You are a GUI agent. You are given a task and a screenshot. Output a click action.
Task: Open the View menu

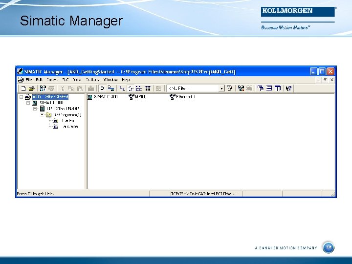[x=77, y=80]
